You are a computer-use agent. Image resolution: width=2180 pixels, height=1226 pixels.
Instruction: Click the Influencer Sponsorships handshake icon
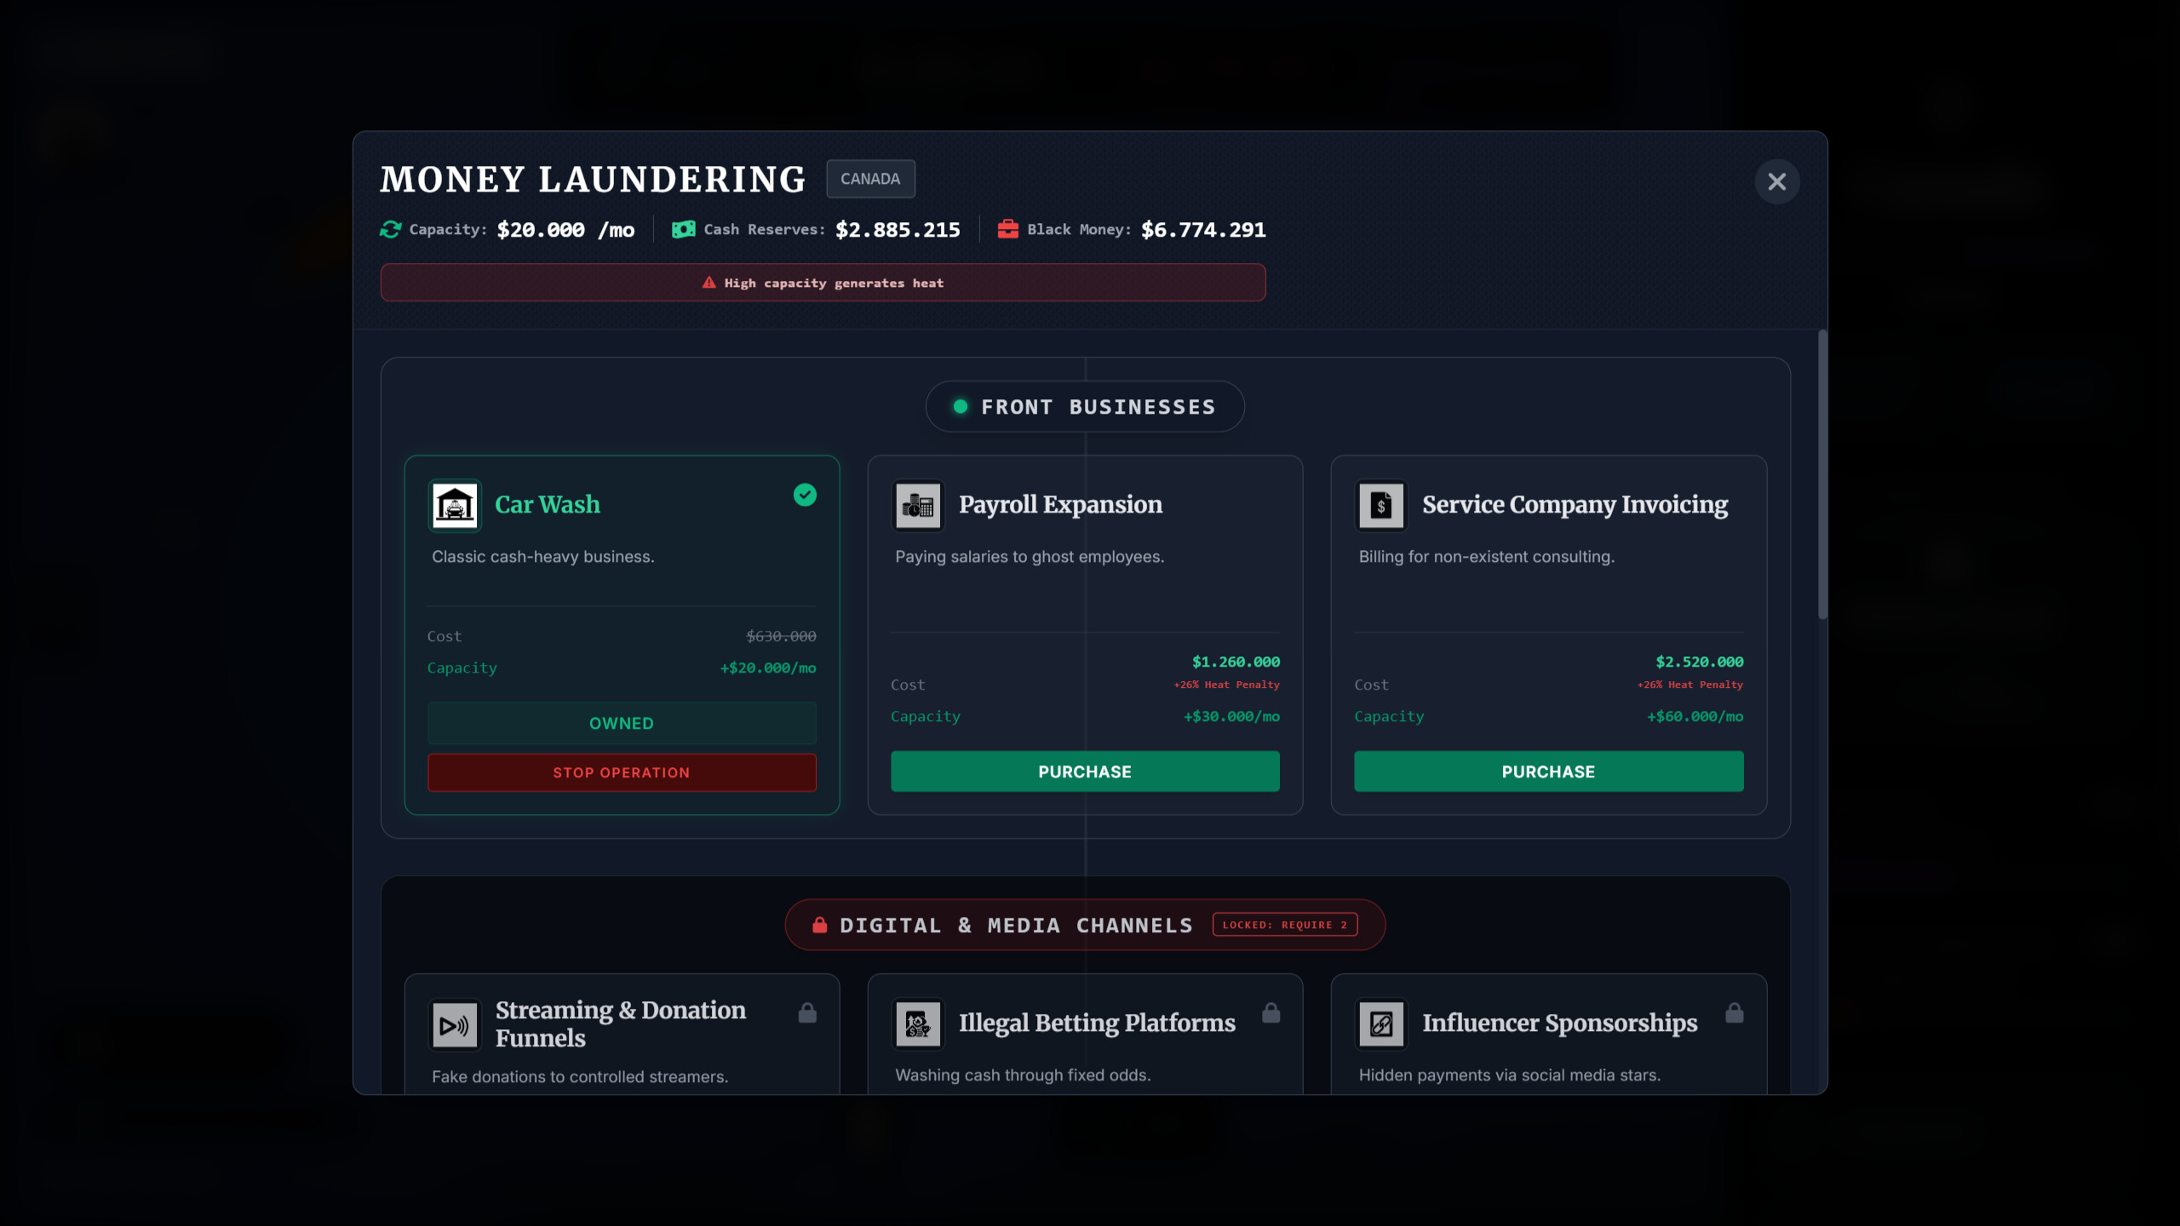click(x=1380, y=1024)
